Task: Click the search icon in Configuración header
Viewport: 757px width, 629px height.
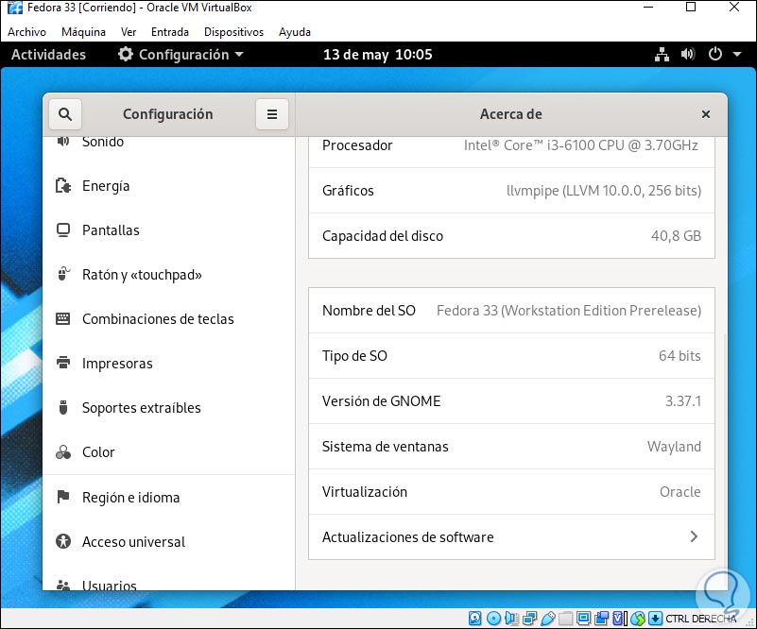Action: click(64, 114)
